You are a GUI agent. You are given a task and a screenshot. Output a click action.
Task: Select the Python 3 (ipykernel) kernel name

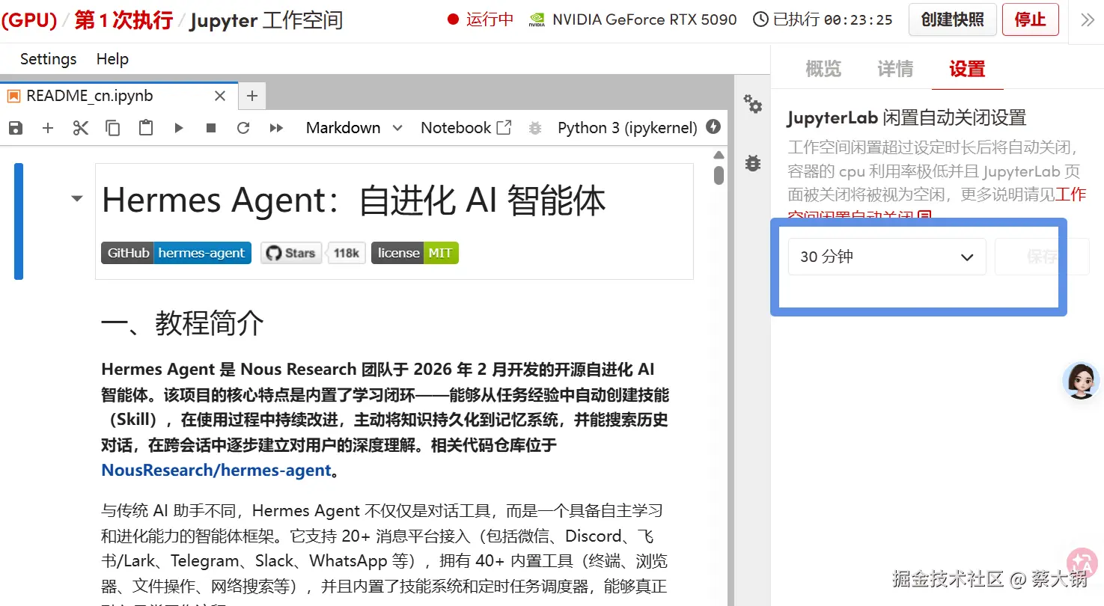[627, 128]
